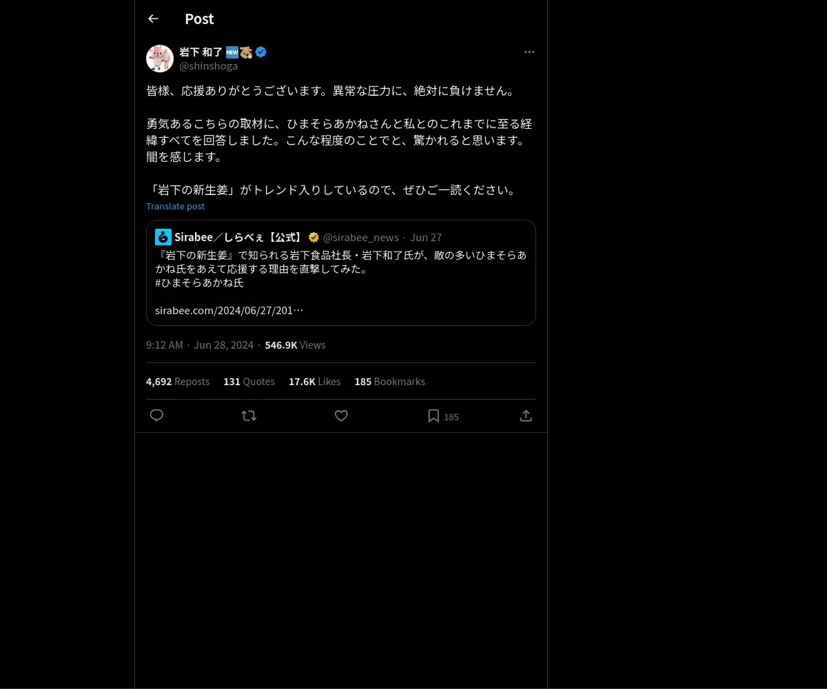Open the Jun 28, 2024 timestamp

[x=223, y=344]
